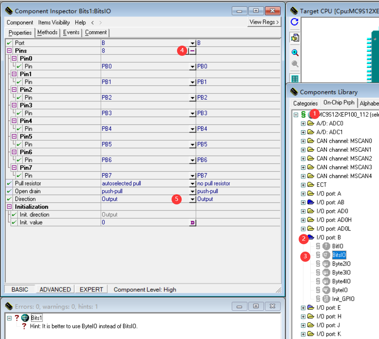Collapse the Initialization group
Viewport: 379px width, 339px height.
(x=9, y=207)
